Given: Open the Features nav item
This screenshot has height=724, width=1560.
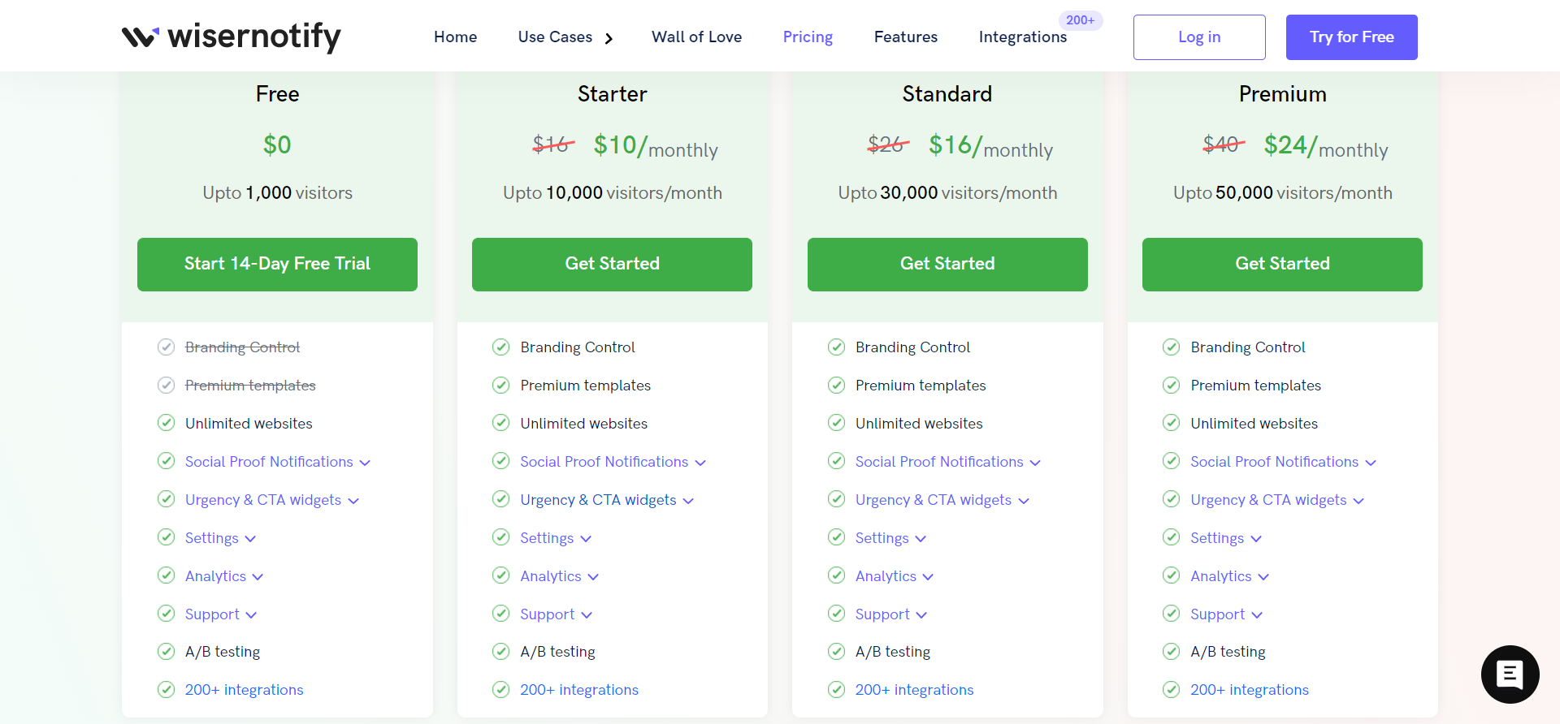Looking at the screenshot, I should pyautogui.click(x=906, y=37).
